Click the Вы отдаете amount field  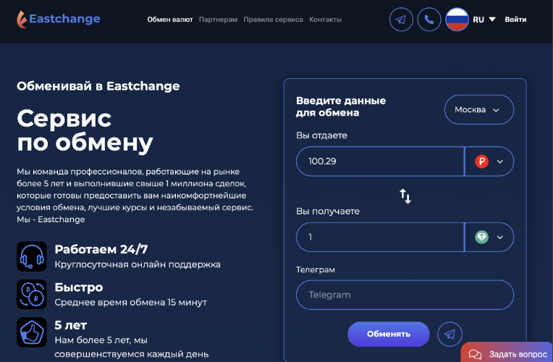[x=380, y=161]
